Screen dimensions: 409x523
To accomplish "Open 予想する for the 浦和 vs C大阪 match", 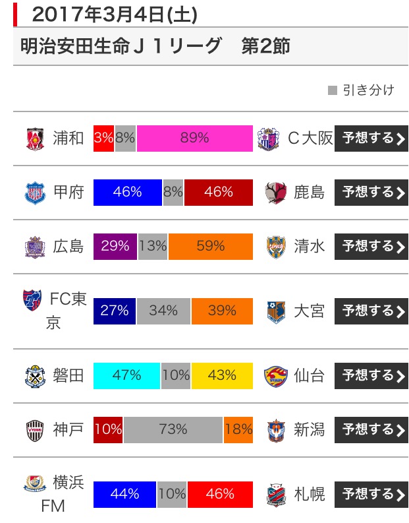I will [371, 138].
